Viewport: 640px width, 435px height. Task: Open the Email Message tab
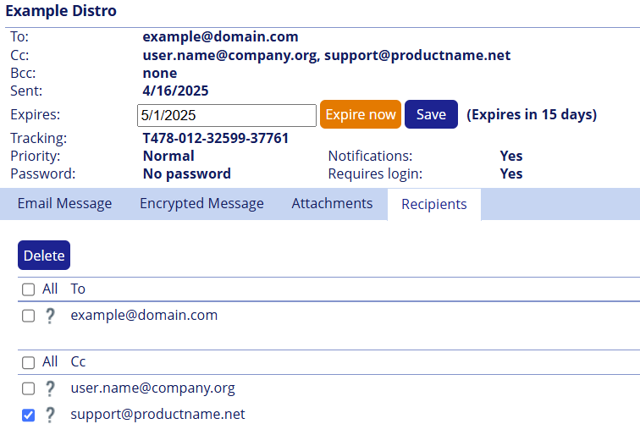click(x=64, y=204)
